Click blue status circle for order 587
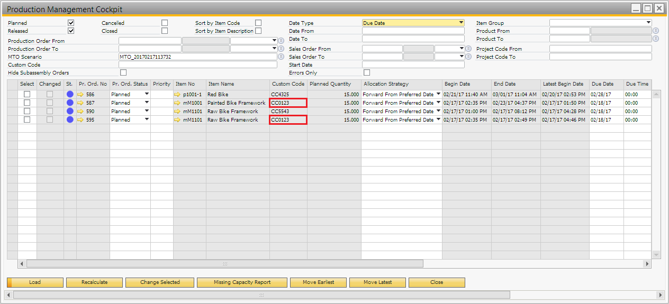The height and width of the screenshot is (304, 669). coord(70,103)
